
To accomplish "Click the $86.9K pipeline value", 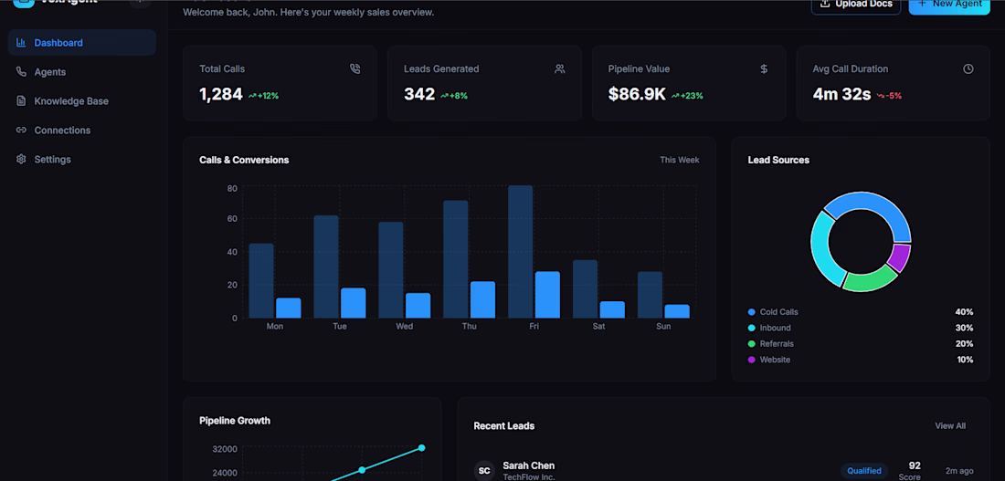I will 637,95.
